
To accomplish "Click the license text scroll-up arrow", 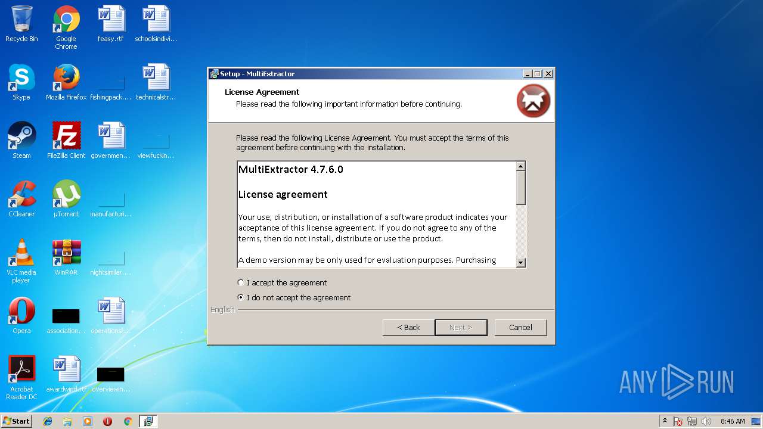I will pyautogui.click(x=520, y=167).
